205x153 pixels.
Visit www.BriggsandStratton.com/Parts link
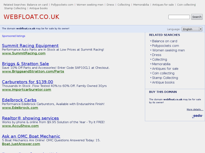(x=33, y=71)
